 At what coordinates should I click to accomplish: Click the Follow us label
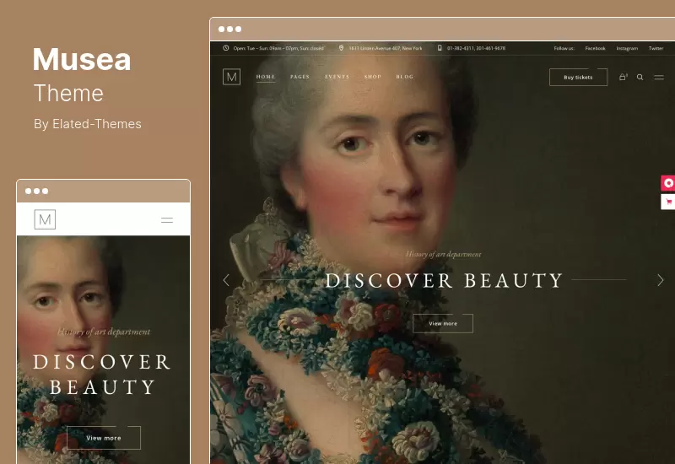click(564, 48)
